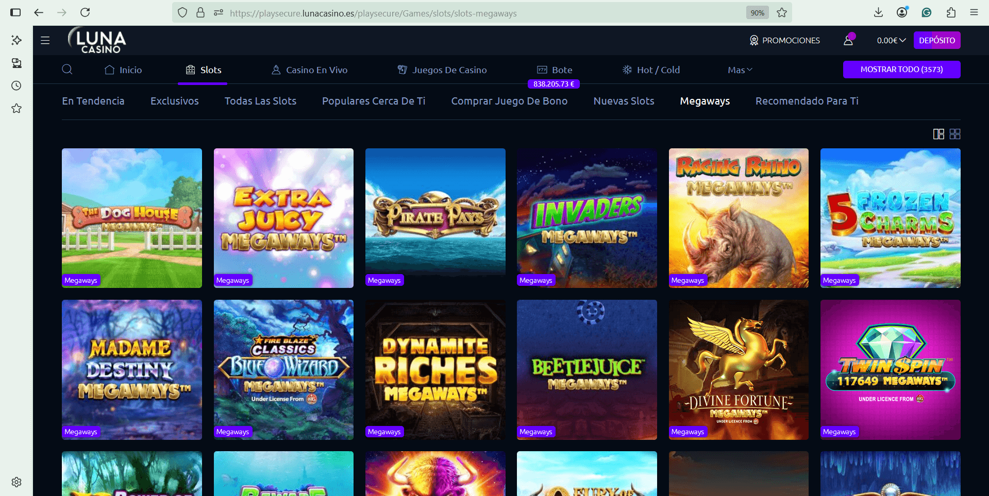Viewport: 989px width, 496px height.
Task: Click the browser address bar URL
Action: pyautogui.click(x=373, y=13)
